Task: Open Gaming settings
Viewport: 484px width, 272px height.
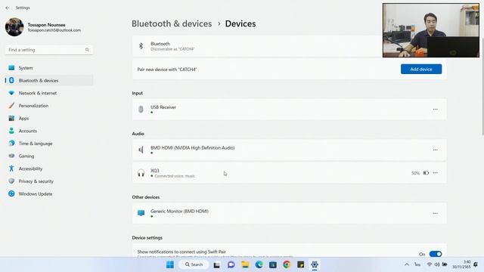Action: point(49,156)
